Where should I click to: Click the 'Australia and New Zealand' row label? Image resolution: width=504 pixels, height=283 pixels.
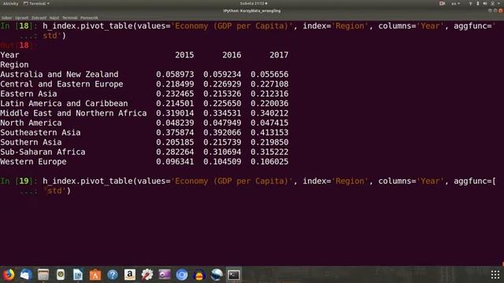pyautogui.click(x=60, y=75)
